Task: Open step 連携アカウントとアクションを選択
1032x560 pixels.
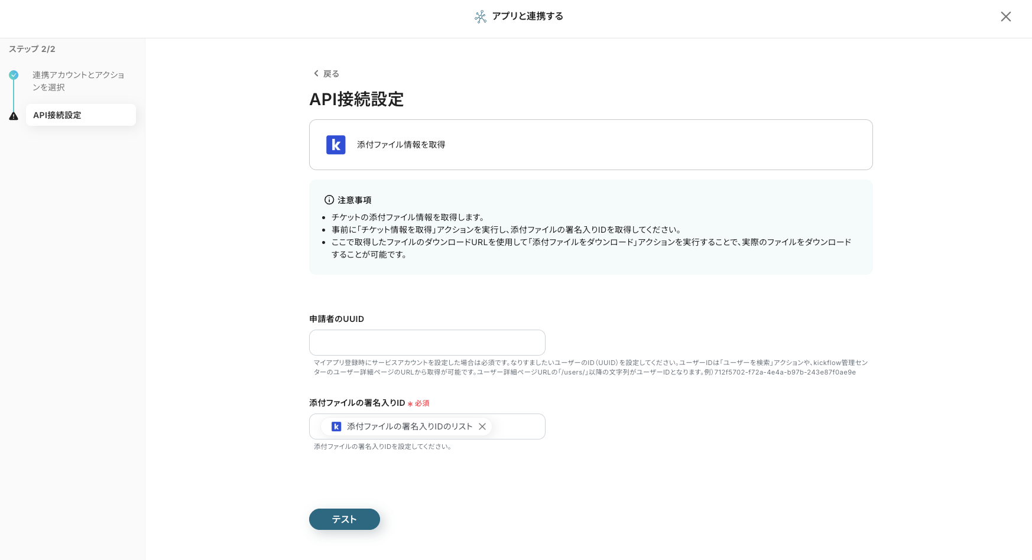Action: [79, 81]
